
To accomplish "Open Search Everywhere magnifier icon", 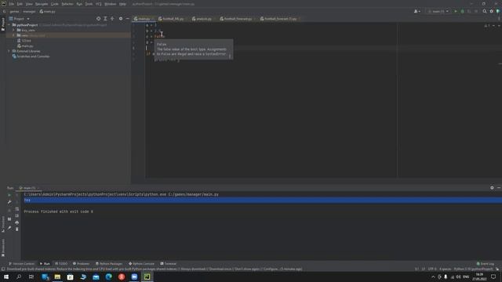I will (485, 11).
